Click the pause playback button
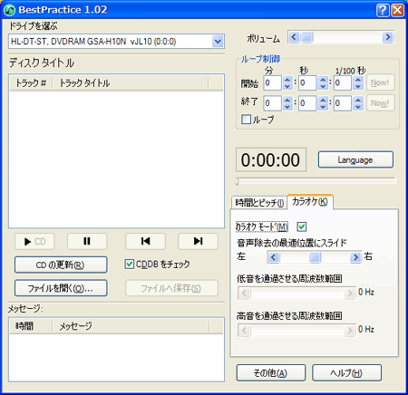This screenshot has height=395, width=408. [87, 241]
